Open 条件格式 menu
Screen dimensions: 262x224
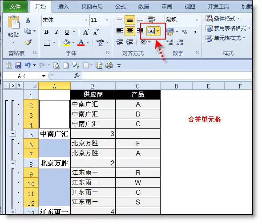pyautogui.click(x=223, y=19)
